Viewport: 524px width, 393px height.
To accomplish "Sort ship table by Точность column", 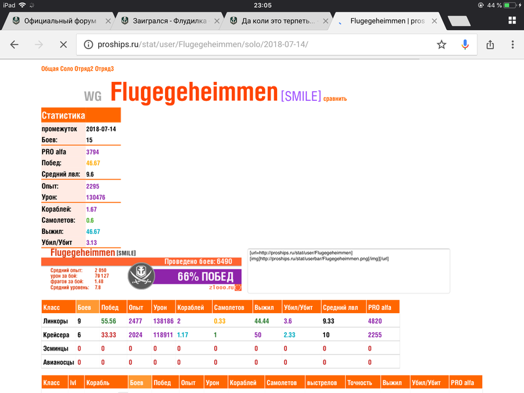I will click(363, 383).
